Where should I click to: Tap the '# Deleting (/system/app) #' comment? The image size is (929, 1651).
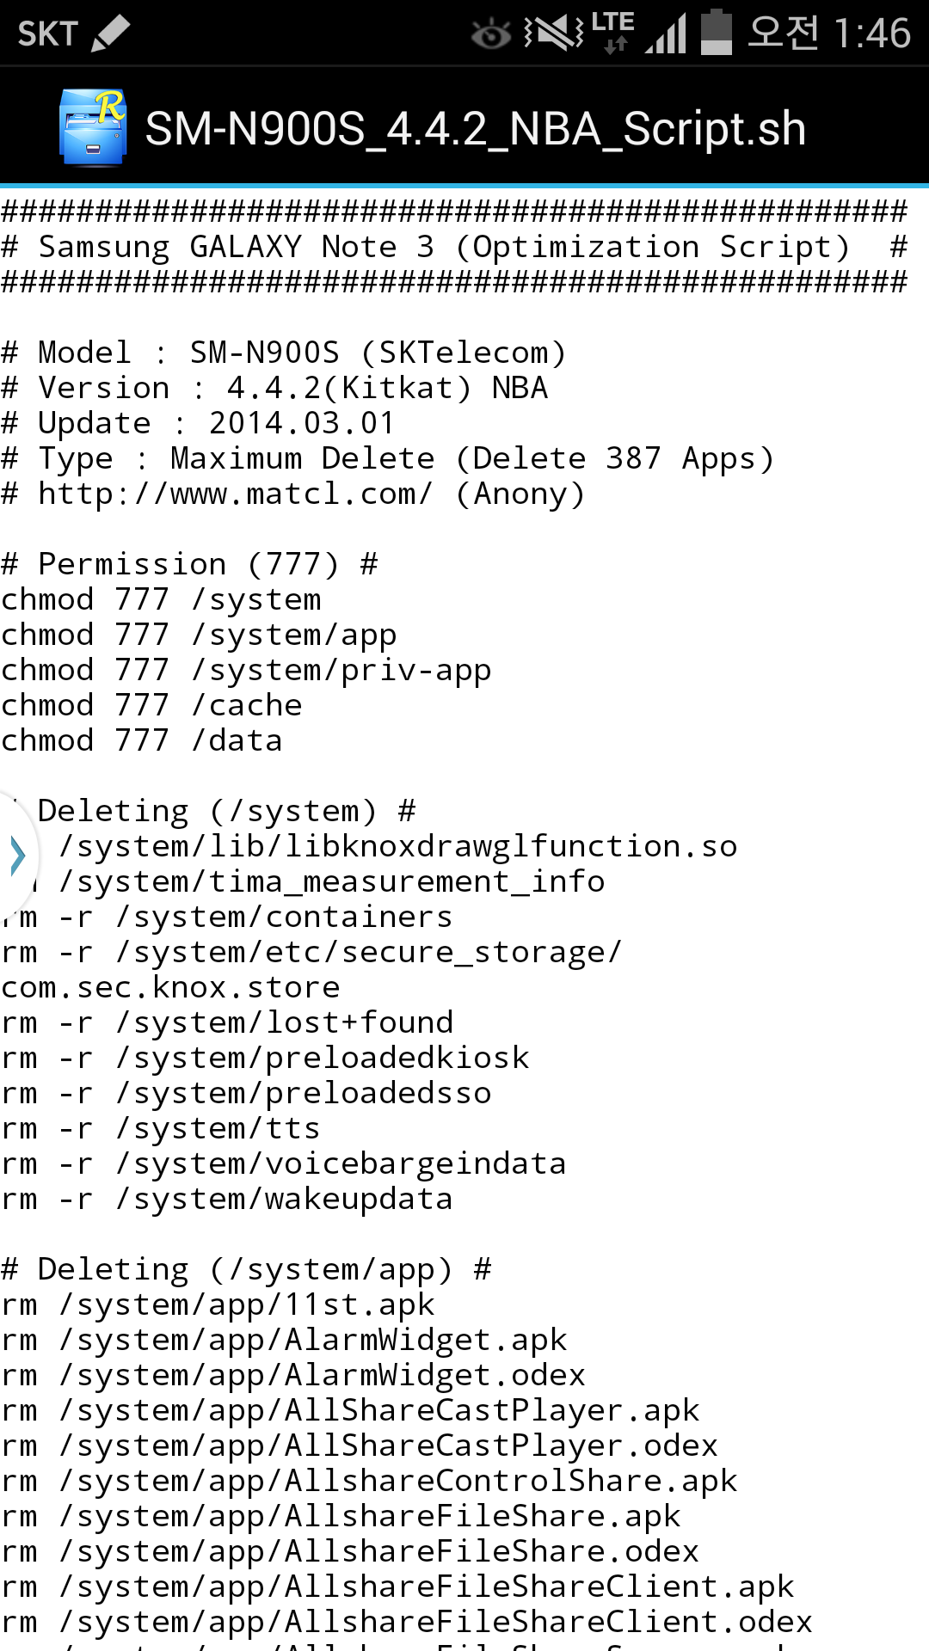[x=246, y=1269]
